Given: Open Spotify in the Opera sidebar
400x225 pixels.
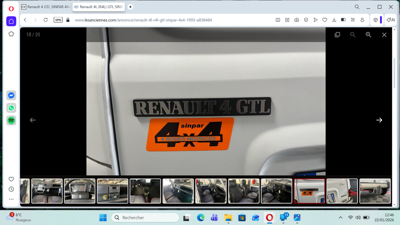Looking at the screenshot, I should [11, 120].
